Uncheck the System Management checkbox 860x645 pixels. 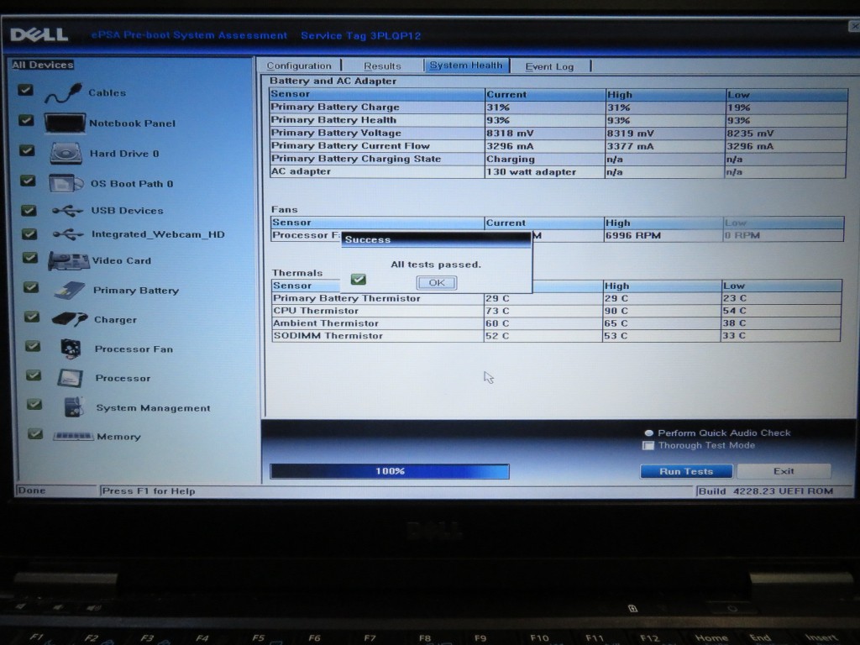34,404
